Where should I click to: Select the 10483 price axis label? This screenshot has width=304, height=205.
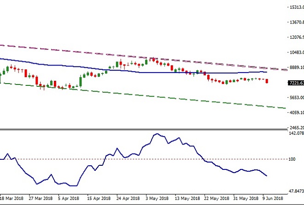coord(297,52)
